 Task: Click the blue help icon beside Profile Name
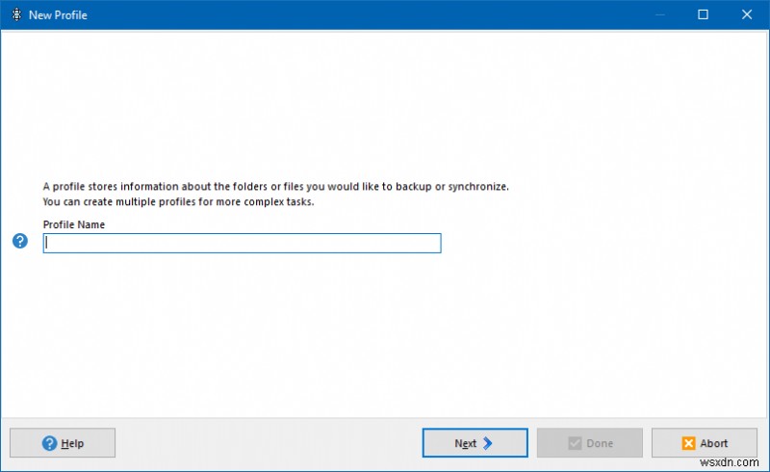(x=20, y=241)
